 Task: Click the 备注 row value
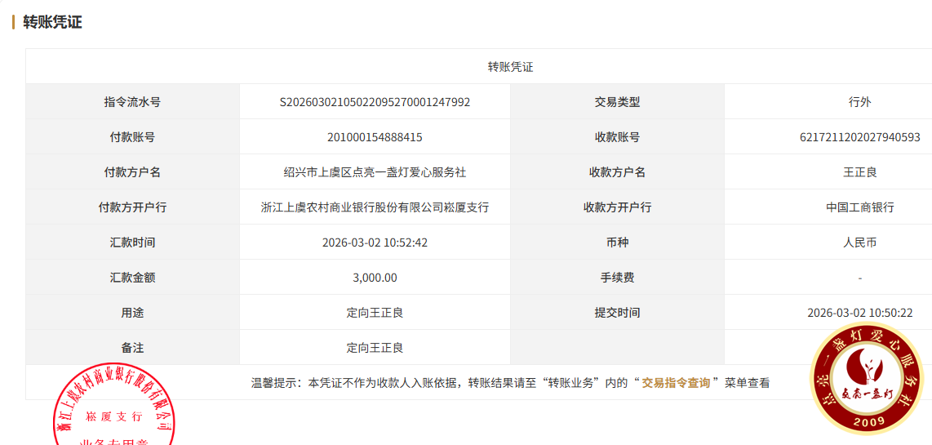tap(375, 348)
